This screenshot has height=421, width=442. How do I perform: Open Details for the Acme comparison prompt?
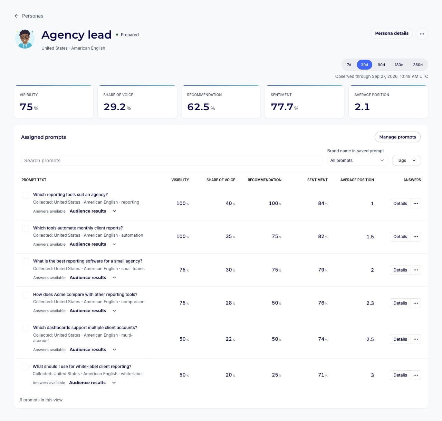(400, 303)
